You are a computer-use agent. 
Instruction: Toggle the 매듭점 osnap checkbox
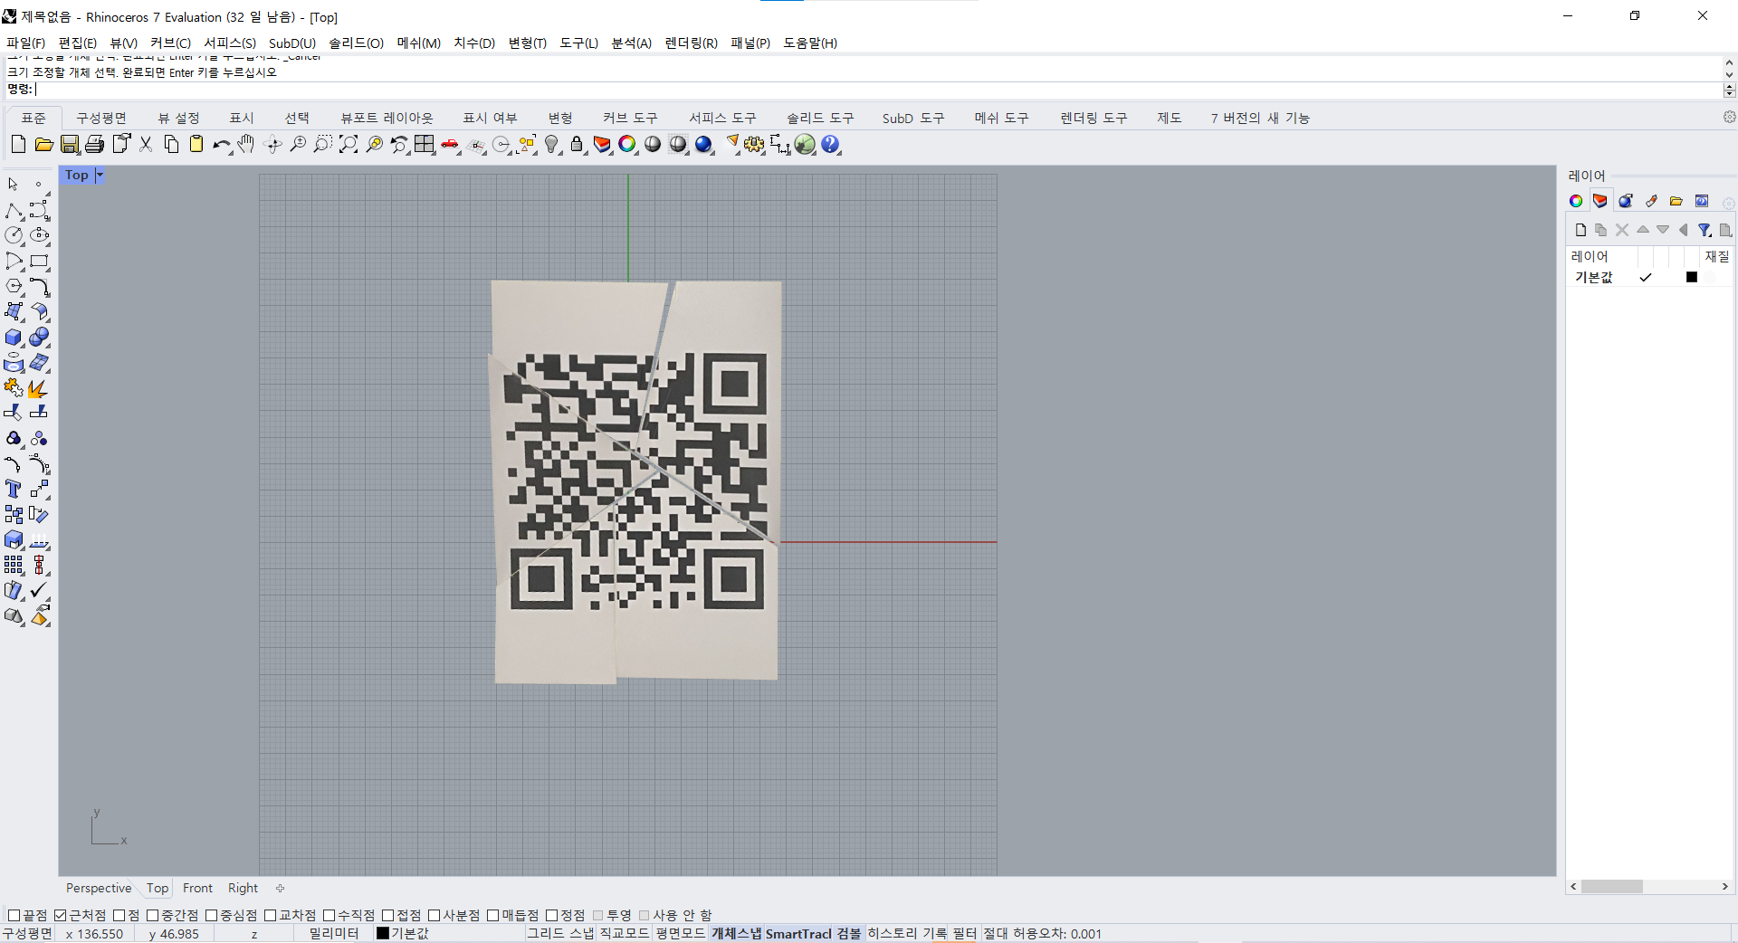click(493, 915)
